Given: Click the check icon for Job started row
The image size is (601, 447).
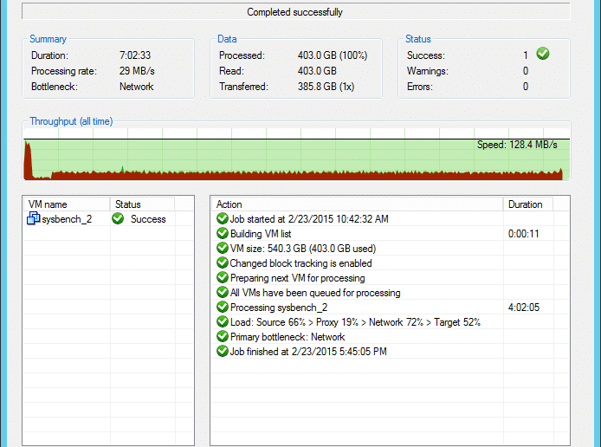Looking at the screenshot, I should point(223,218).
